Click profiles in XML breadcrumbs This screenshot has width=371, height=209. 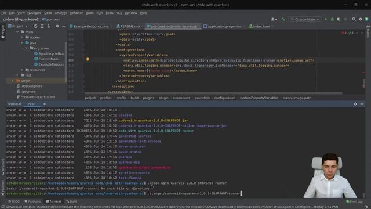click(x=106, y=98)
